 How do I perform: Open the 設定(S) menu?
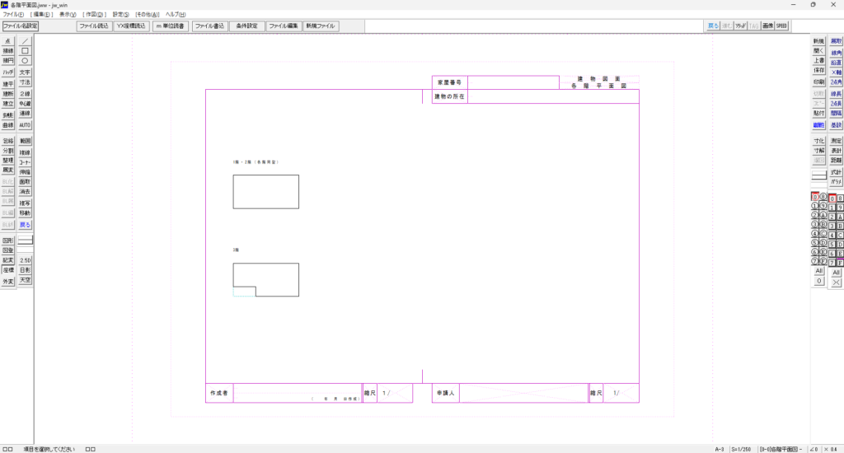pos(121,15)
